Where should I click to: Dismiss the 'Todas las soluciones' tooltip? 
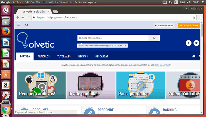(125, 45)
